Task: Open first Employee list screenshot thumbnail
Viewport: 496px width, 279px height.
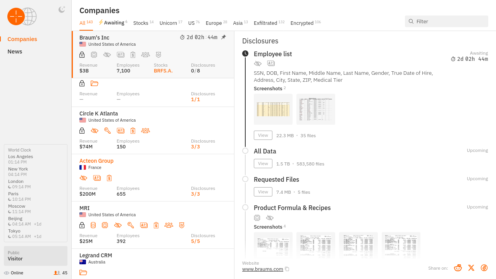Action: click(273, 109)
